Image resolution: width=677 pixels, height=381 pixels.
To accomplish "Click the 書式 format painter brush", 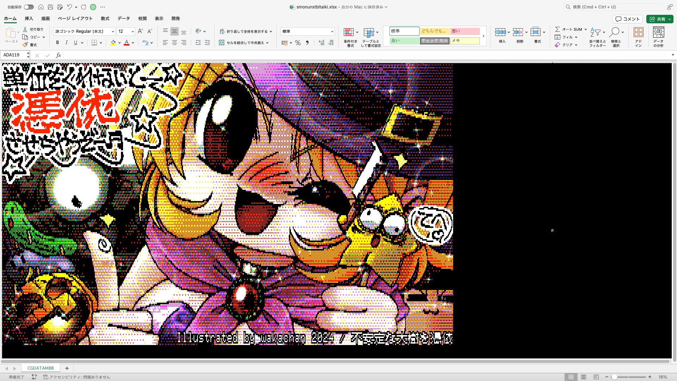I will pos(30,45).
